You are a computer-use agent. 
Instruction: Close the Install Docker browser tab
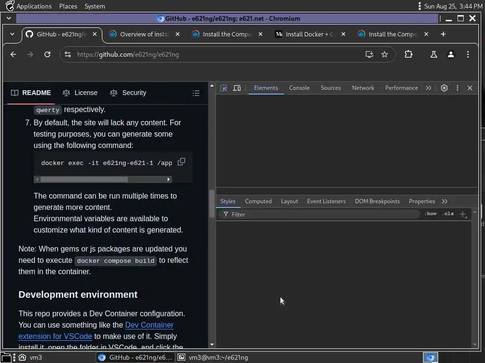point(343,34)
